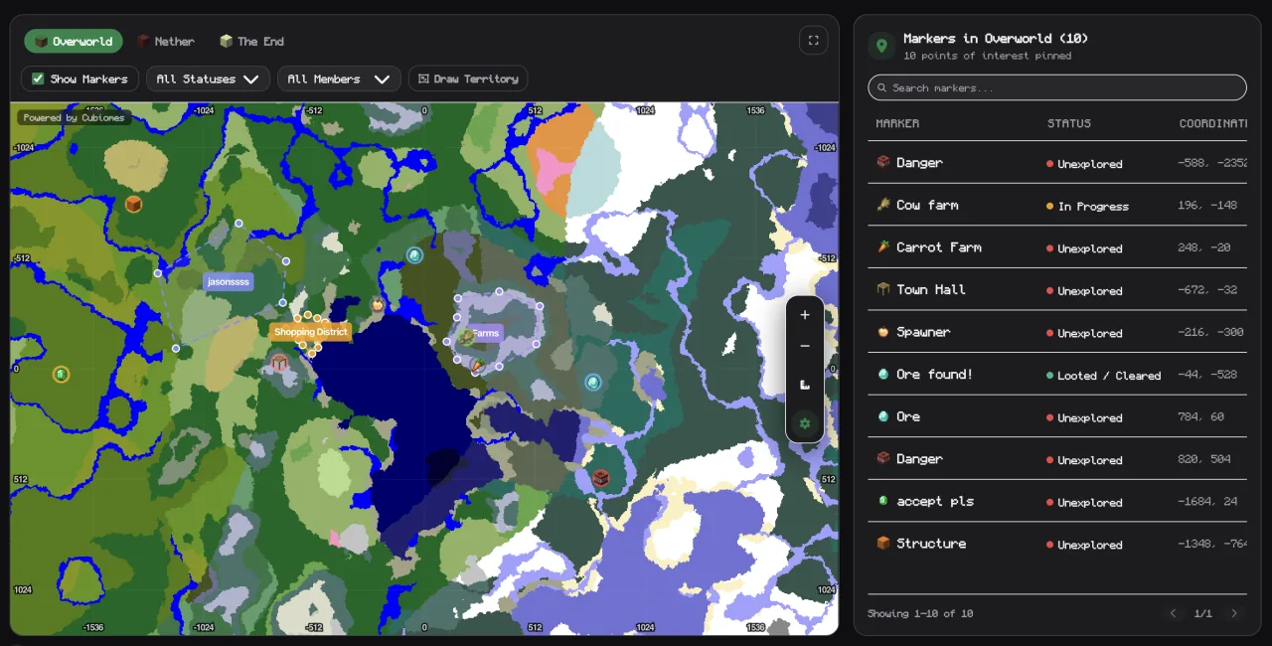Viewport: 1272px width, 646px height.
Task: Switch to the Nether tab
Action: point(165,41)
